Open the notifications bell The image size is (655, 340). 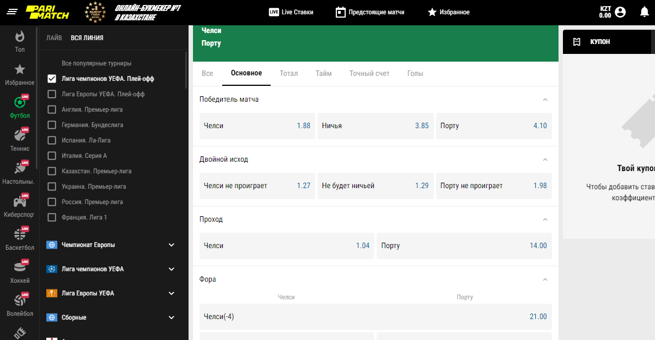[x=644, y=12]
